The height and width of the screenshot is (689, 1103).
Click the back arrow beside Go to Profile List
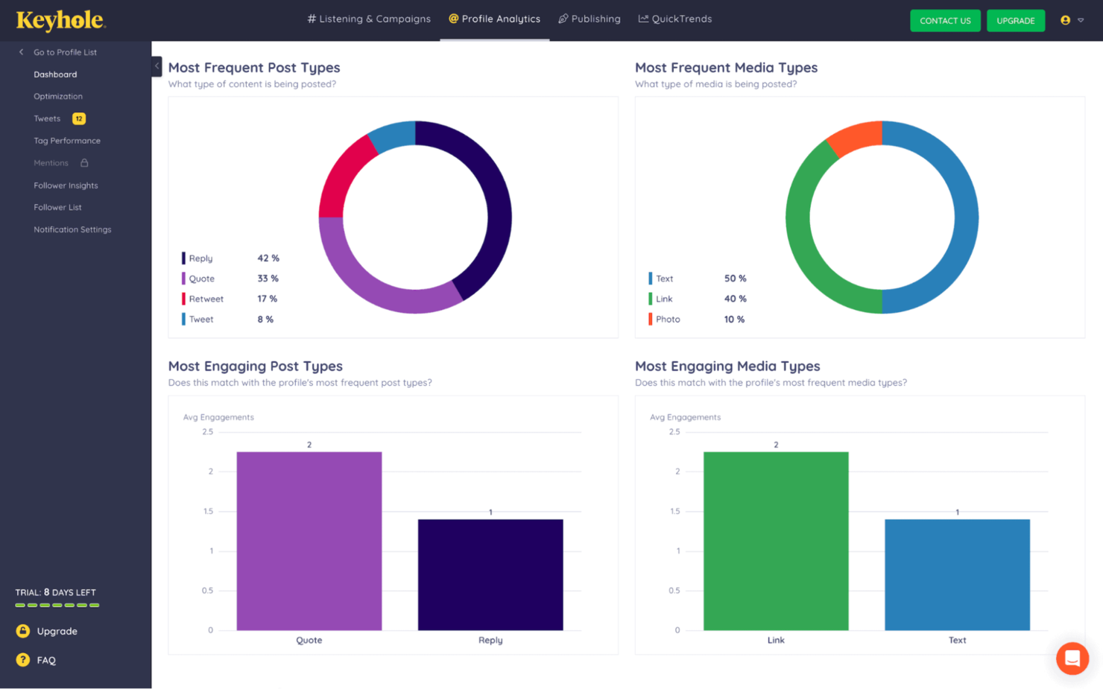[x=21, y=52]
